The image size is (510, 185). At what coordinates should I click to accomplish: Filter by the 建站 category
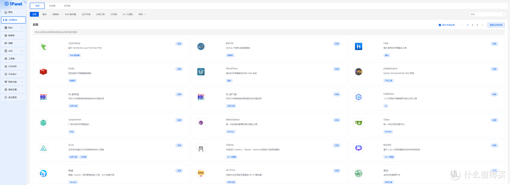pos(44,14)
